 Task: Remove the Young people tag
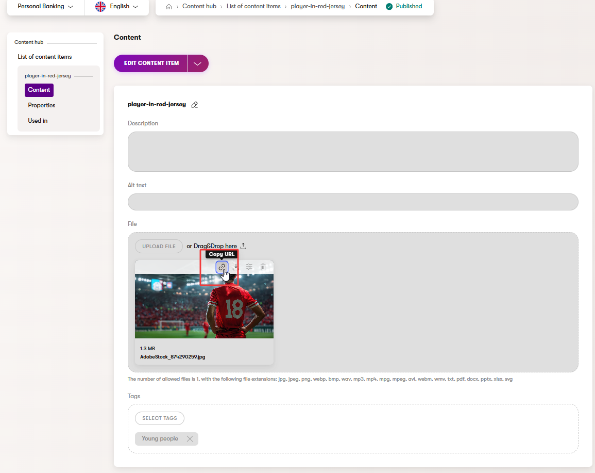click(x=190, y=439)
